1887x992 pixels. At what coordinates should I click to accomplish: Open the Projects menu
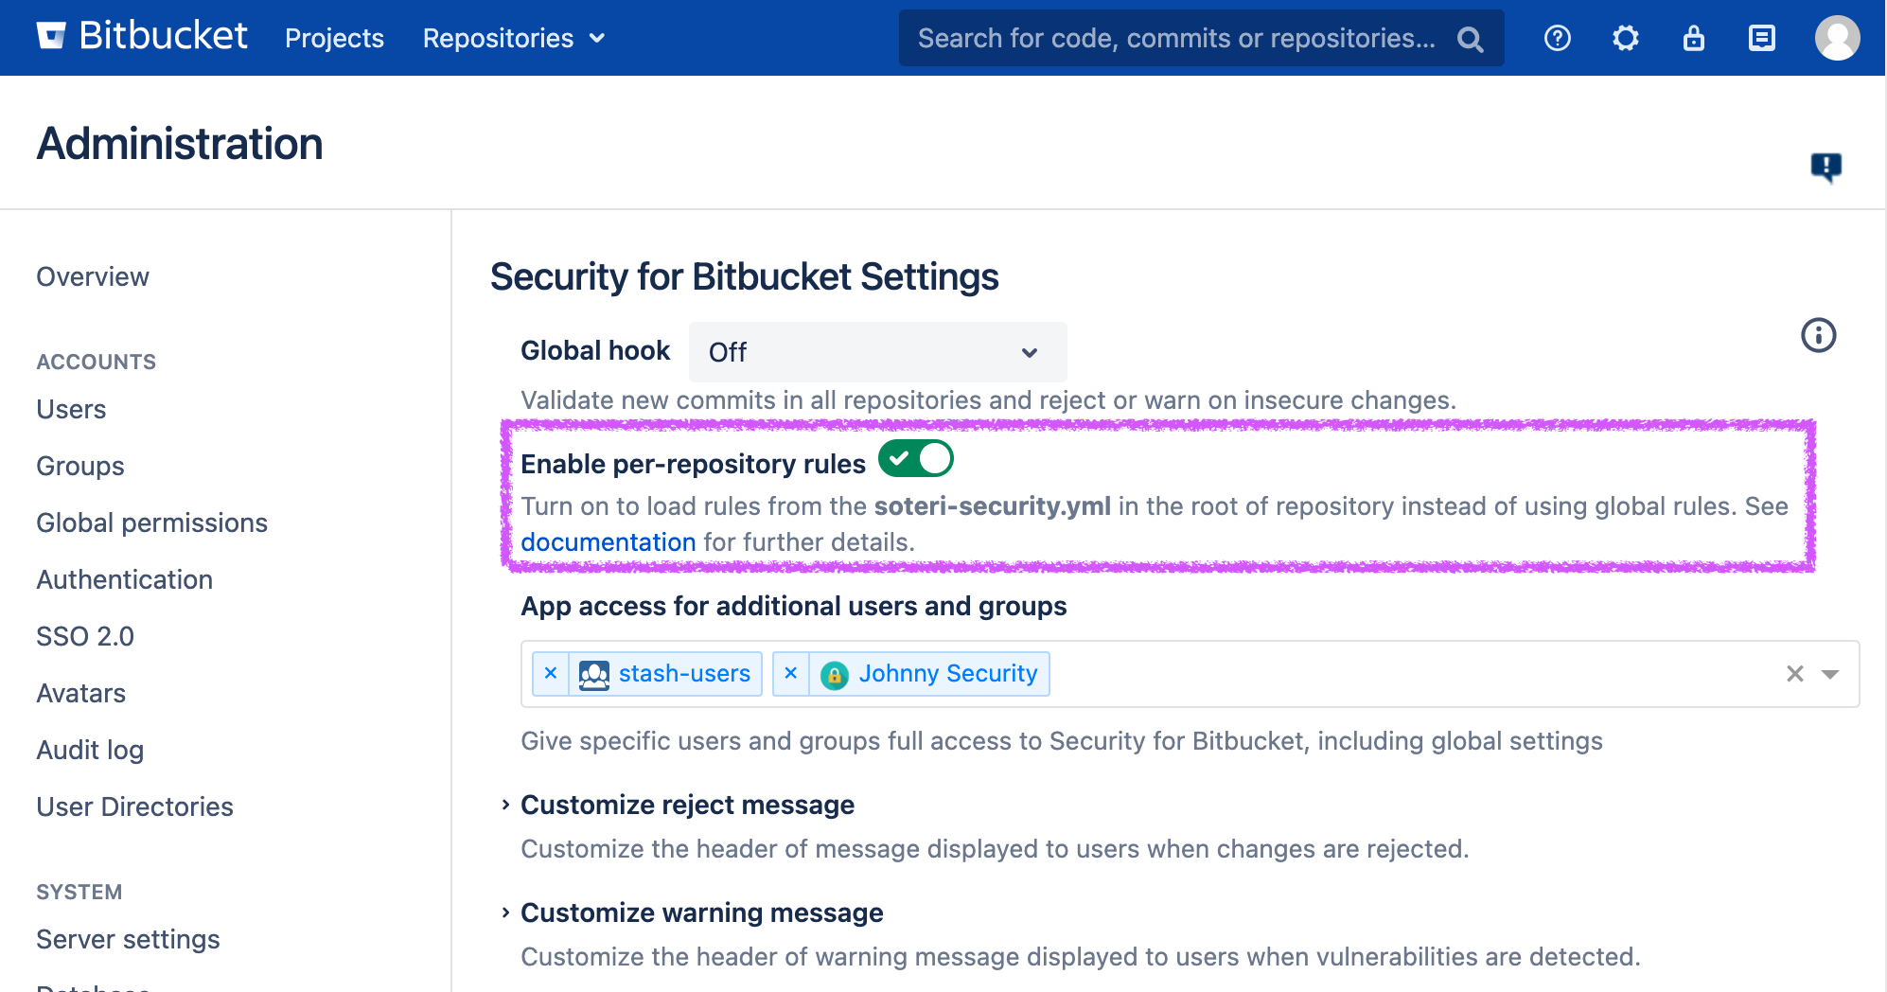tap(333, 38)
